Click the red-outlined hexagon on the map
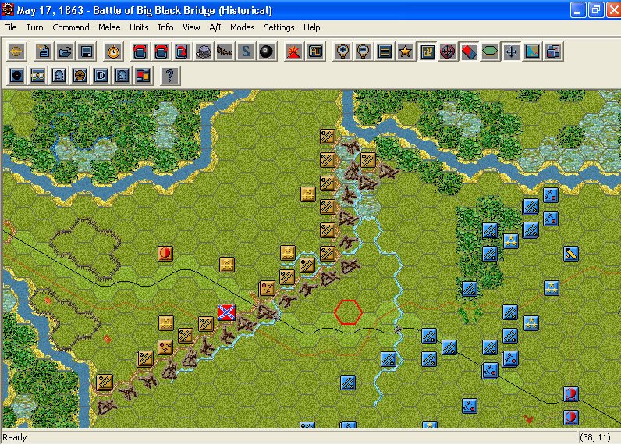This screenshot has width=621, height=445. [348, 312]
